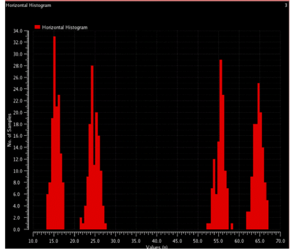Click the isolated small bar near 58
Viewport: 295px width, 249px height.
(232, 226)
